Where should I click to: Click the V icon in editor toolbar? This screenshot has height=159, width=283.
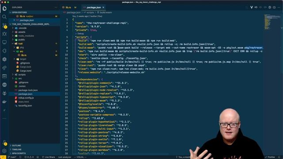(x=252, y=8)
